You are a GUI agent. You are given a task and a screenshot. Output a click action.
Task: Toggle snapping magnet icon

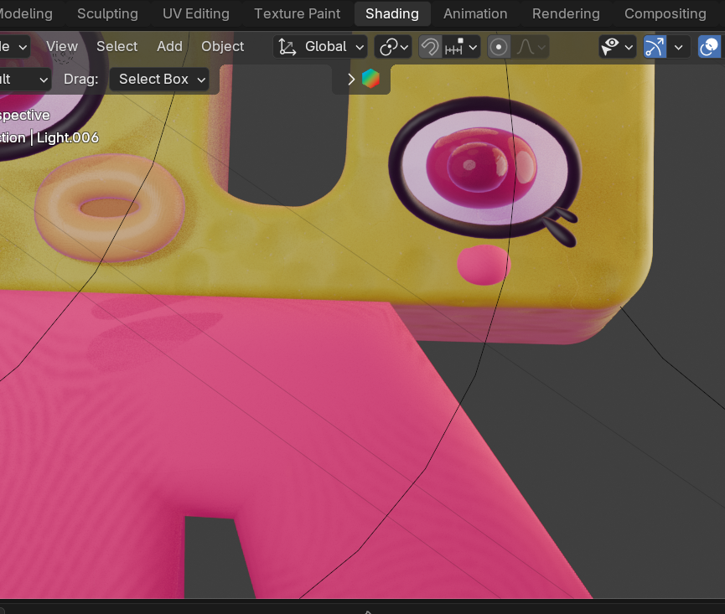pos(430,47)
